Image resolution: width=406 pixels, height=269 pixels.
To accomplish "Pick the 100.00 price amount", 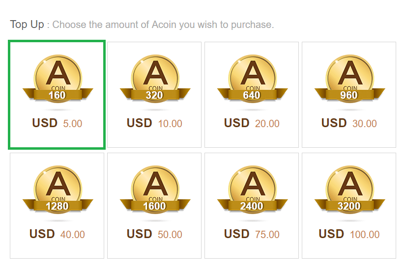I will pos(365,235).
